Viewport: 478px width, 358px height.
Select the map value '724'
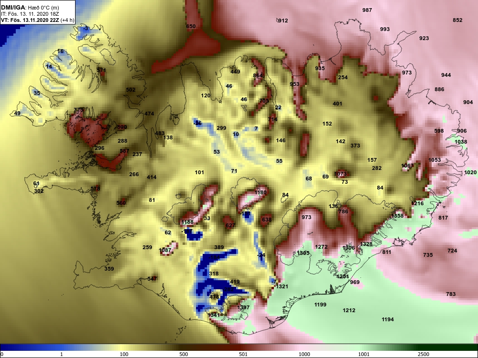click(x=452, y=251)
